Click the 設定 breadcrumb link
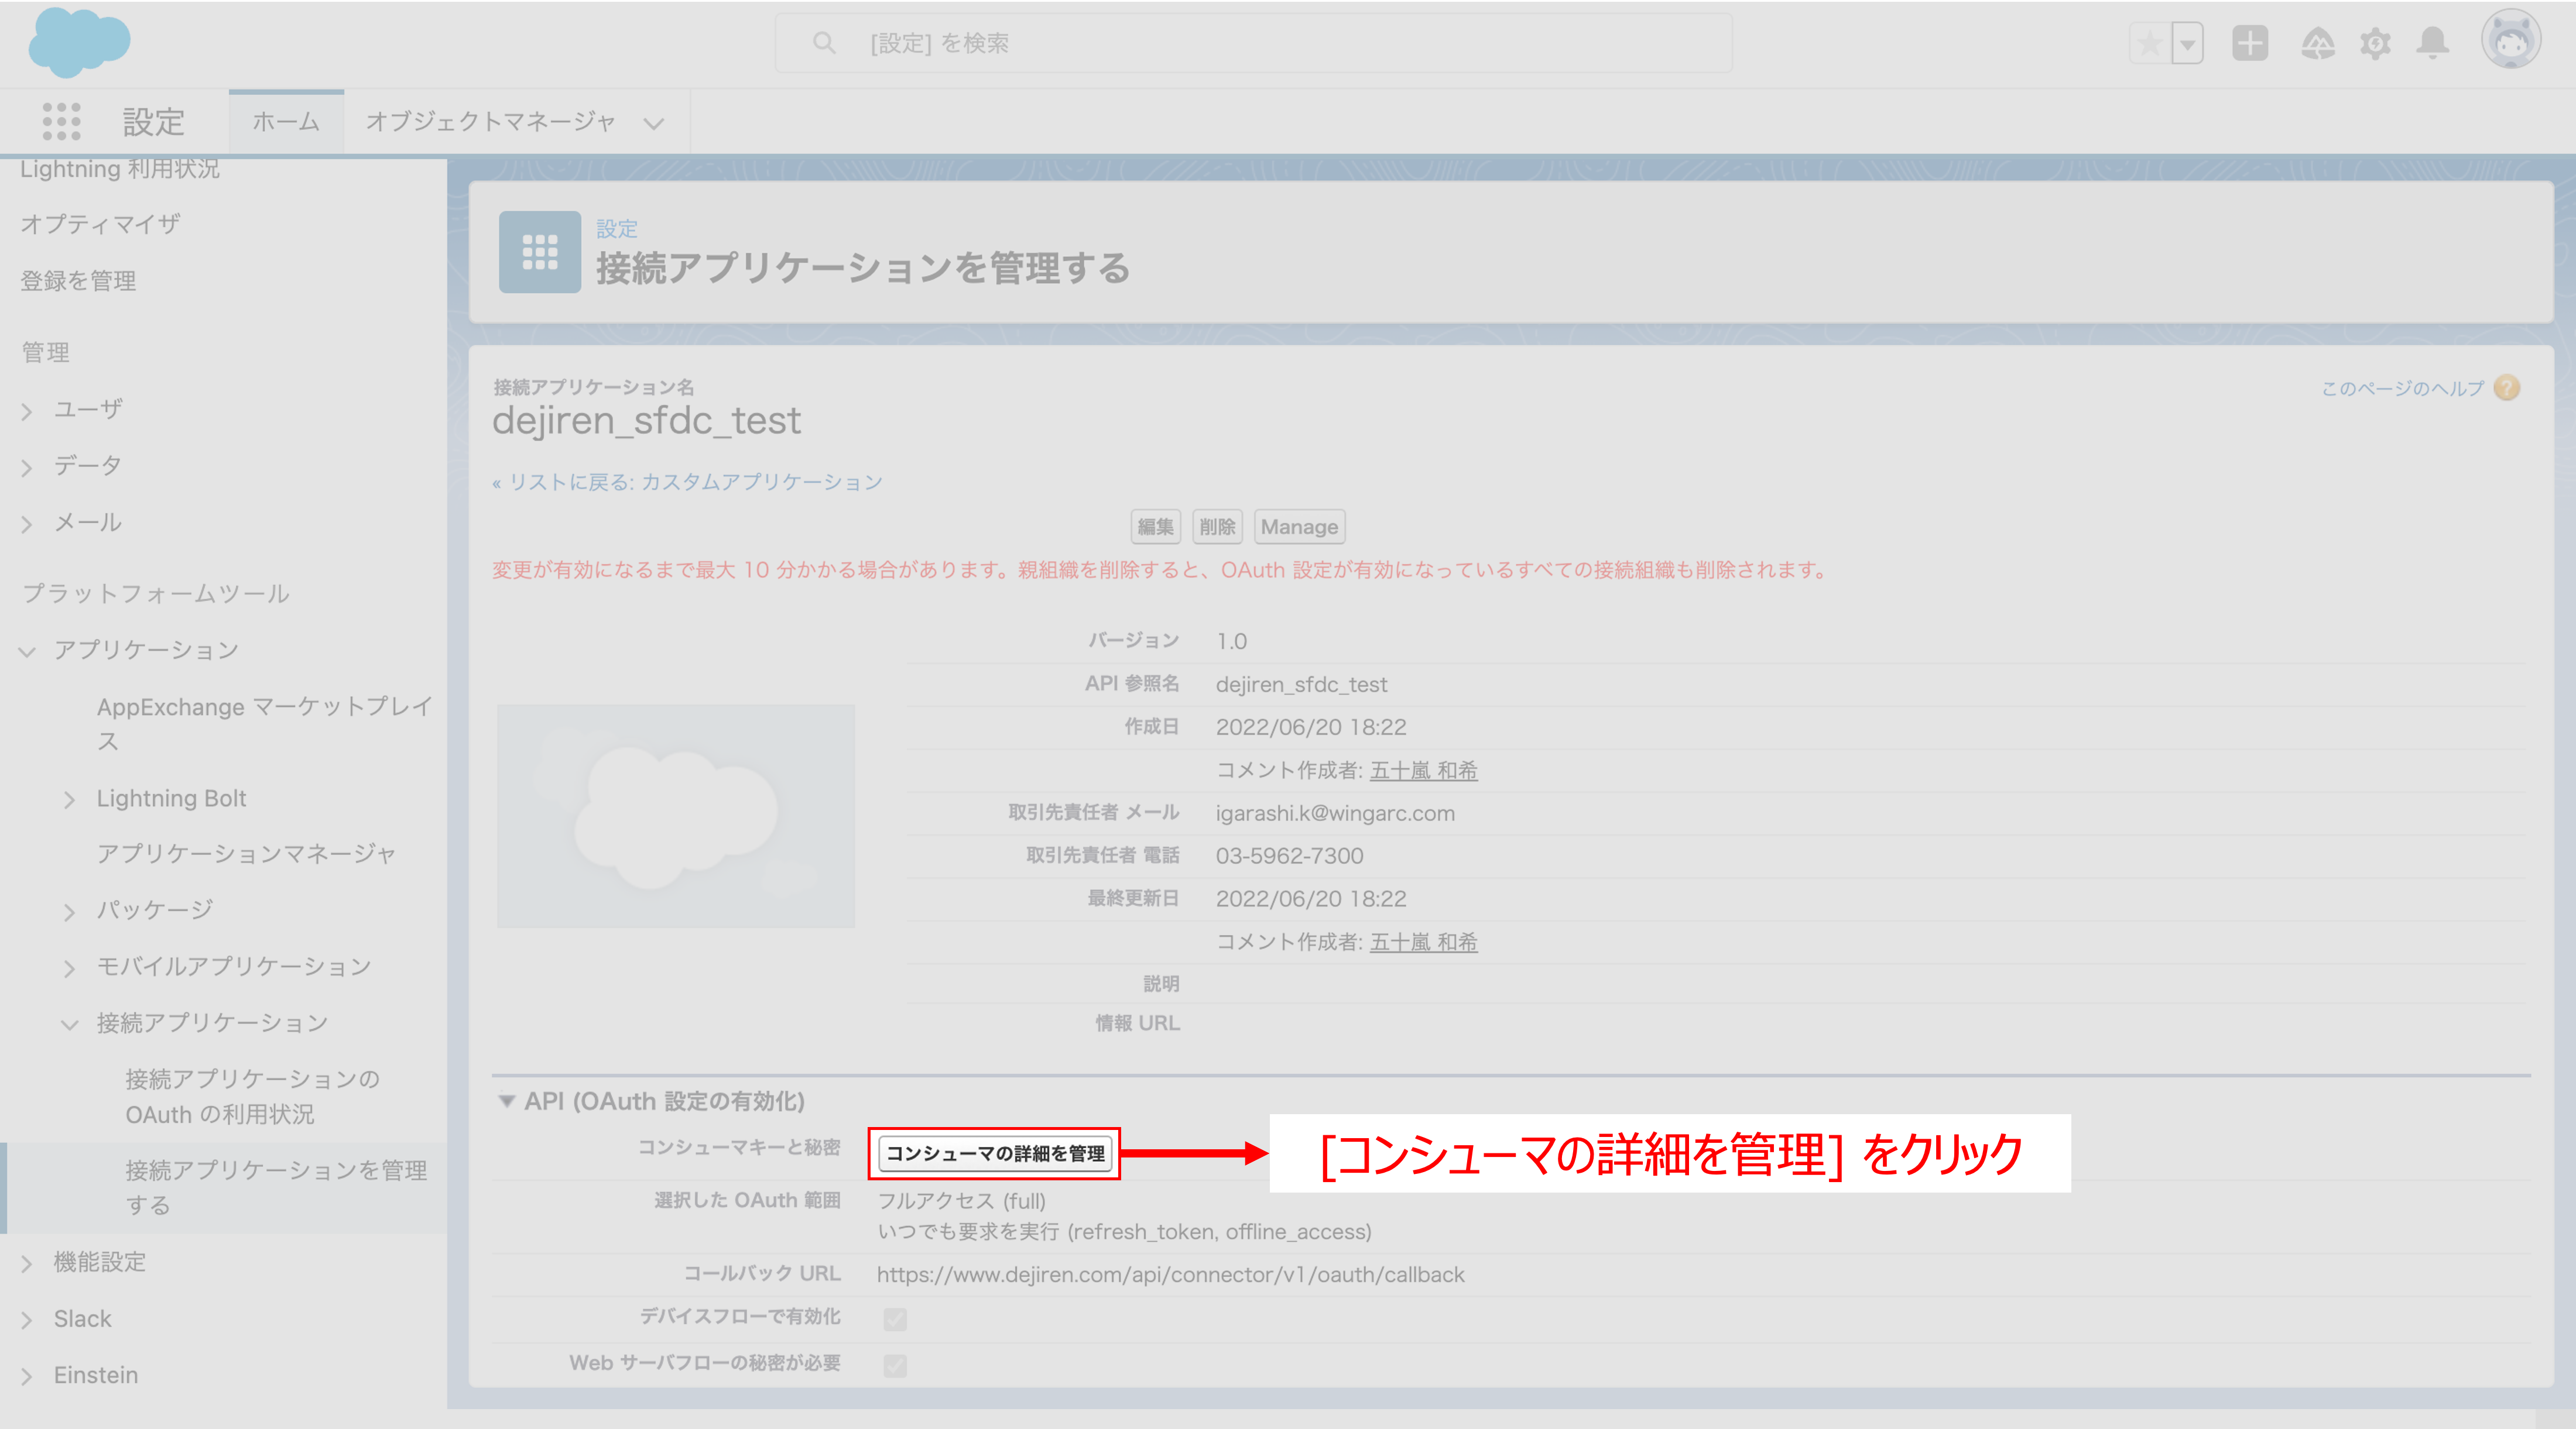 [x=617, y=229]
